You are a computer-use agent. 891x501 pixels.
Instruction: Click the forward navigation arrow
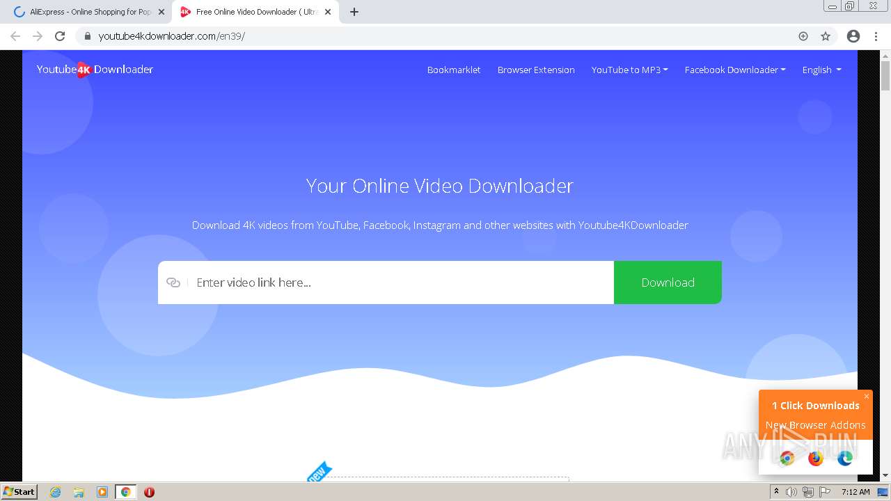pos(38,36)
